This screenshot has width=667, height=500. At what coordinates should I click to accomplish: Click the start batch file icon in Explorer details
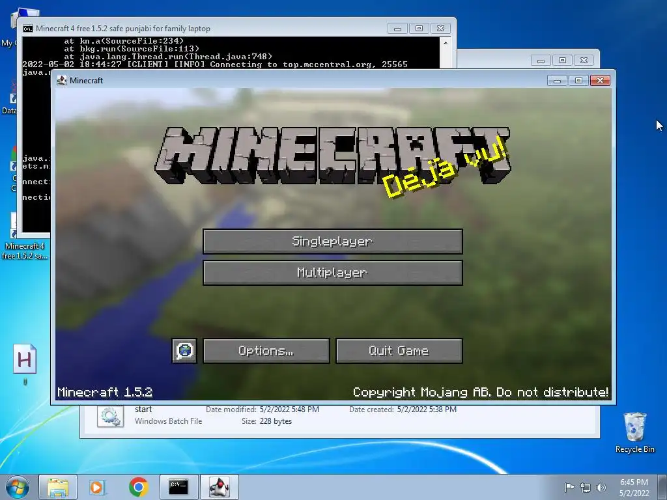click(x=111, y=416)
